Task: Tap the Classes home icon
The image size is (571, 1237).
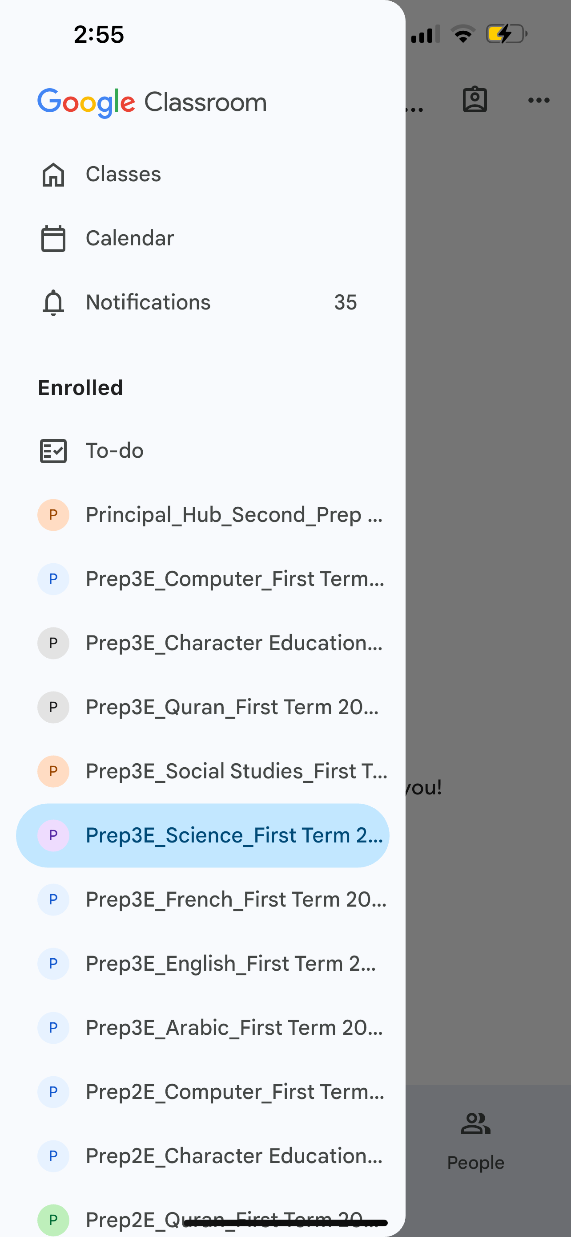Action: pos(53,174)
